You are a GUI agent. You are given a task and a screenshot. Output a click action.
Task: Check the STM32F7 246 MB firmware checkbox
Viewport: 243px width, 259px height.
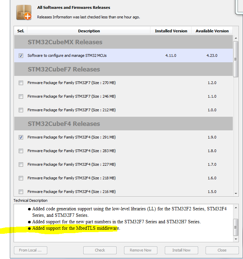[x=21, y=96]
